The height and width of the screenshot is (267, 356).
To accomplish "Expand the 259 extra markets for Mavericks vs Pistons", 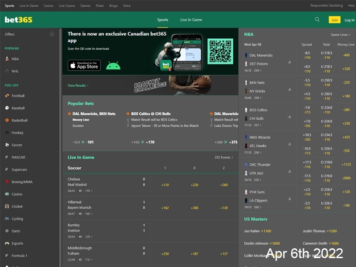I will coord(257,70).
